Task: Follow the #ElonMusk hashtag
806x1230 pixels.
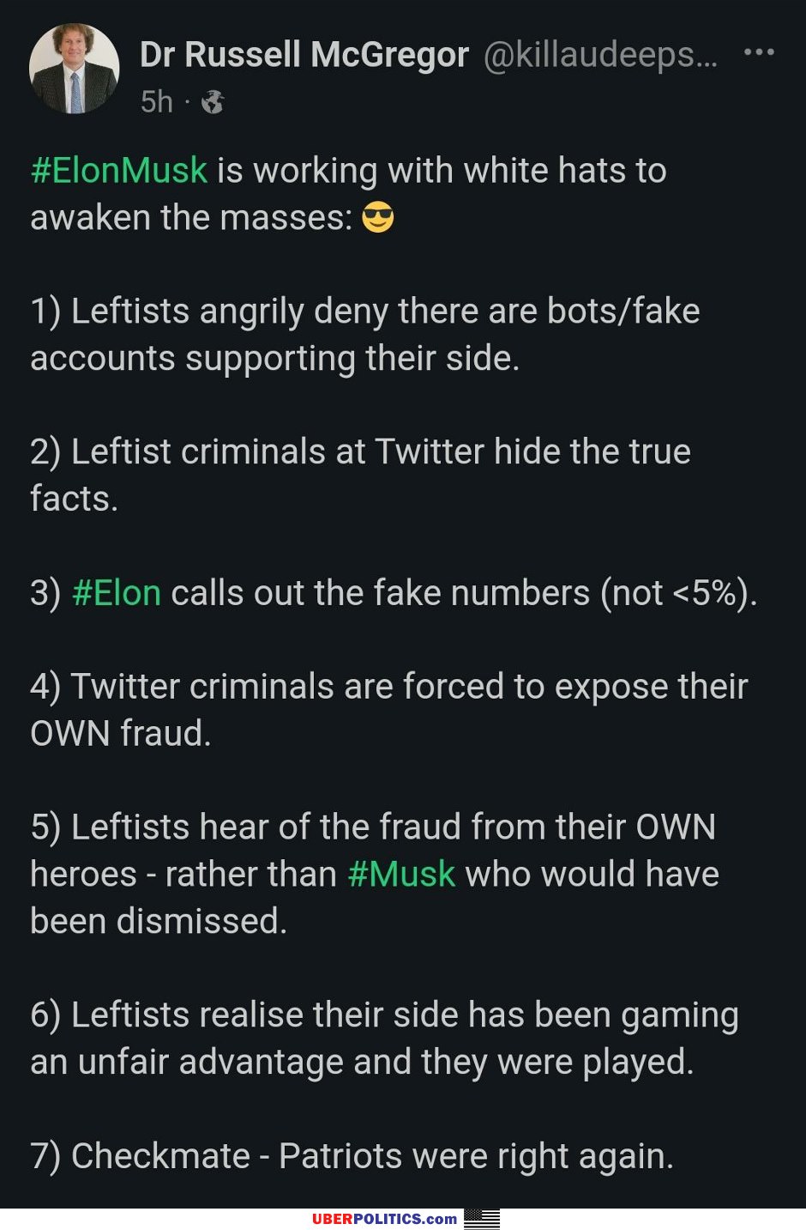Action: point(119,170)
